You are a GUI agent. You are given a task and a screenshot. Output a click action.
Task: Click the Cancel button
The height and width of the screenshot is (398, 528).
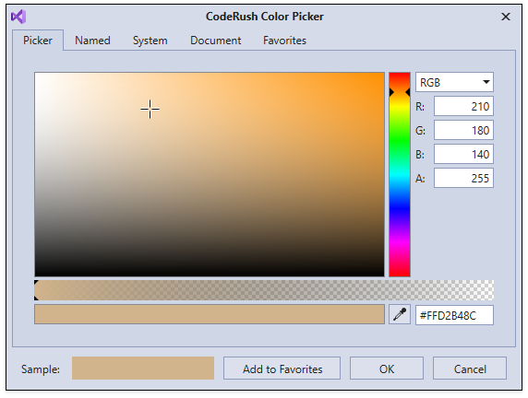click(470, 369)
